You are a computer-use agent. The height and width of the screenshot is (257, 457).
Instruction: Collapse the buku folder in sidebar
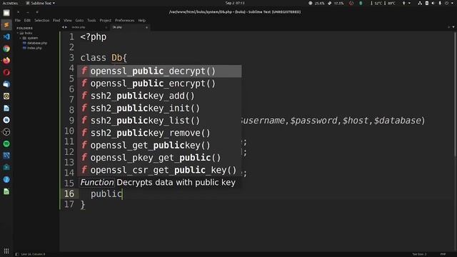18,34
